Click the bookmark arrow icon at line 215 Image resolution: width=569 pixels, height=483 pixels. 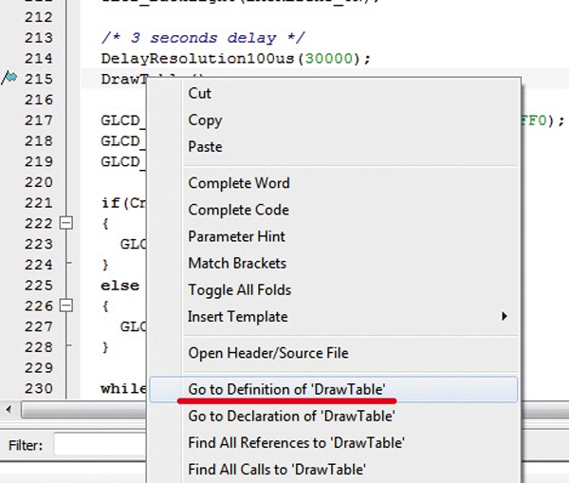9,79
